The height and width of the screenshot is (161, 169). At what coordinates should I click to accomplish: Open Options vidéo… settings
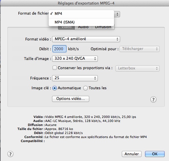pyautogui.click(x=71, y=99)
